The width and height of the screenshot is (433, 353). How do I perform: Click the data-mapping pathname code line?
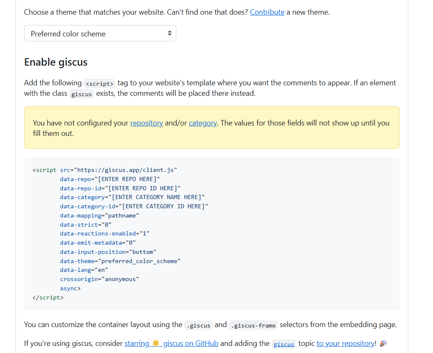pyautogui.click(x=99, y=215)
